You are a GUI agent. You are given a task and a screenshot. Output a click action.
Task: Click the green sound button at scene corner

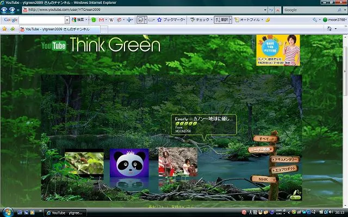[296, 197]
